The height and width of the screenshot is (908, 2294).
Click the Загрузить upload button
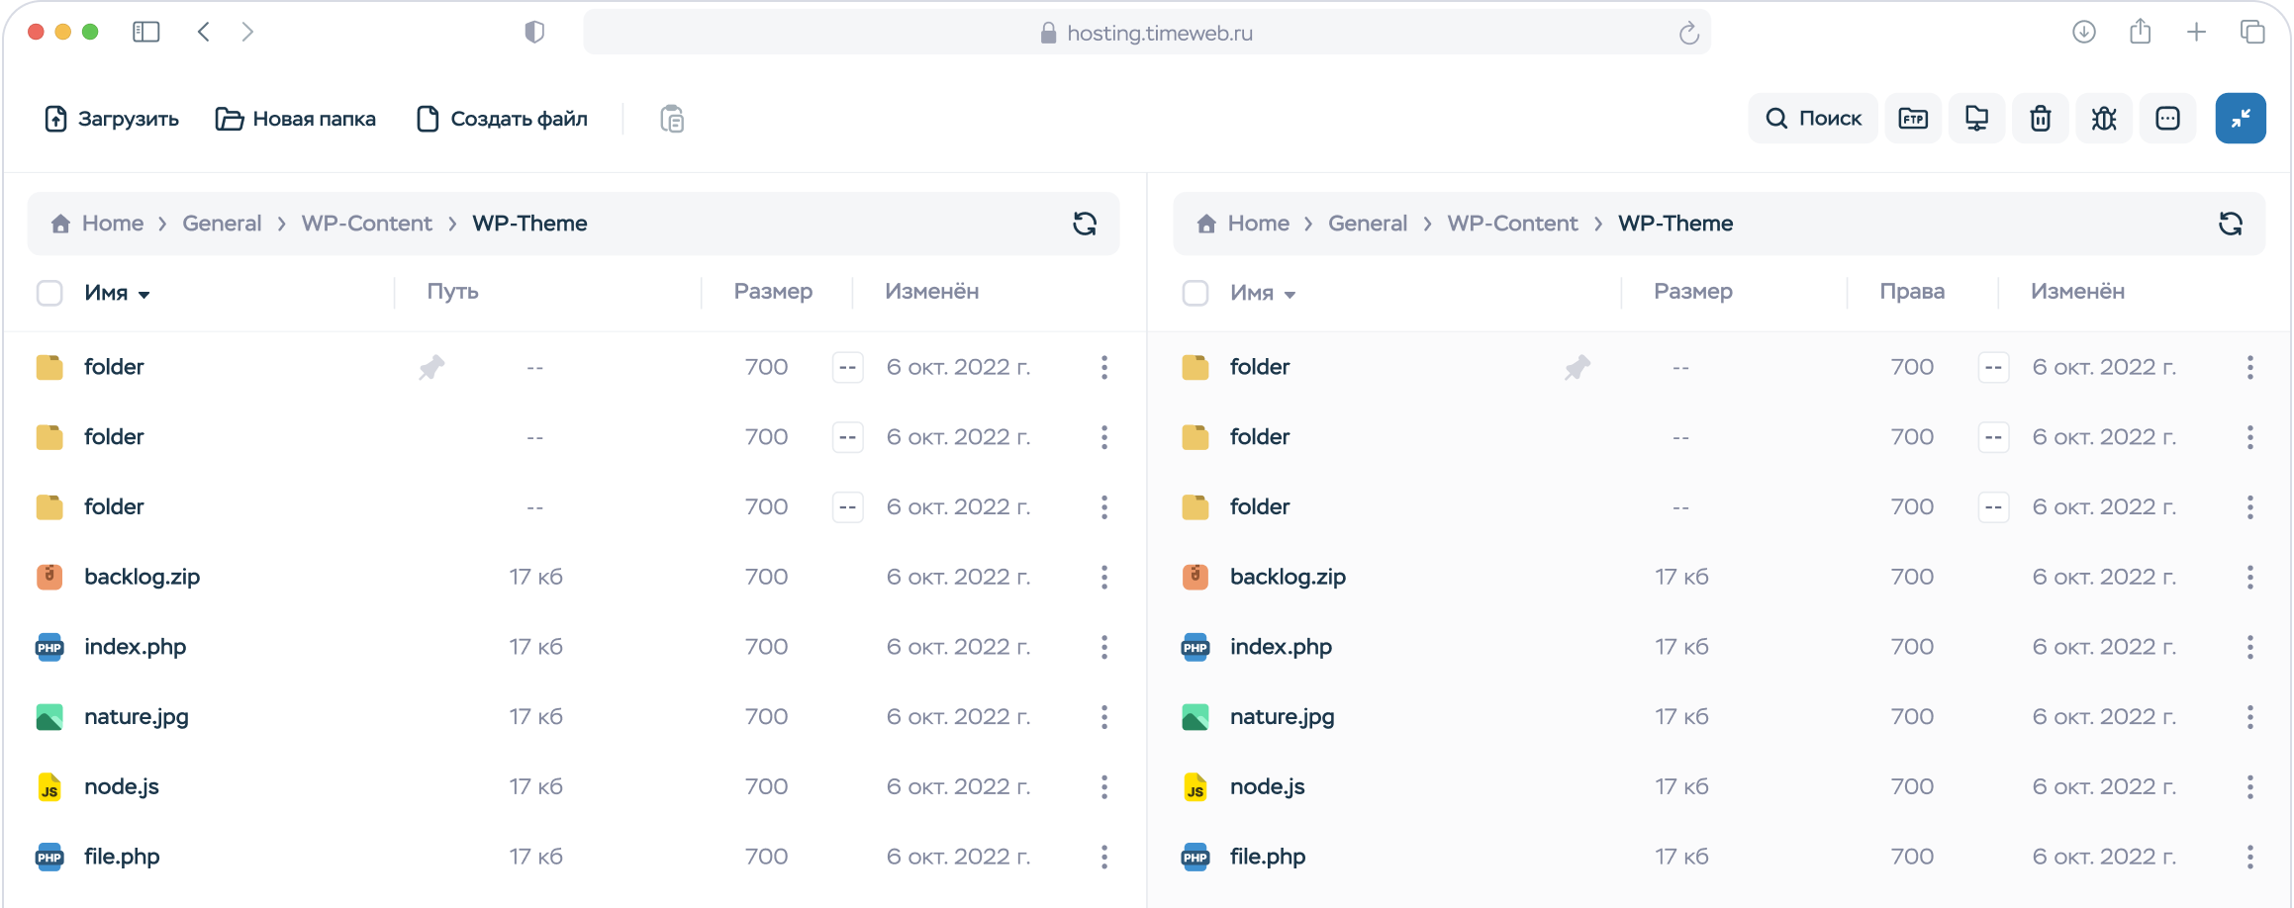[x=112, y=119]
